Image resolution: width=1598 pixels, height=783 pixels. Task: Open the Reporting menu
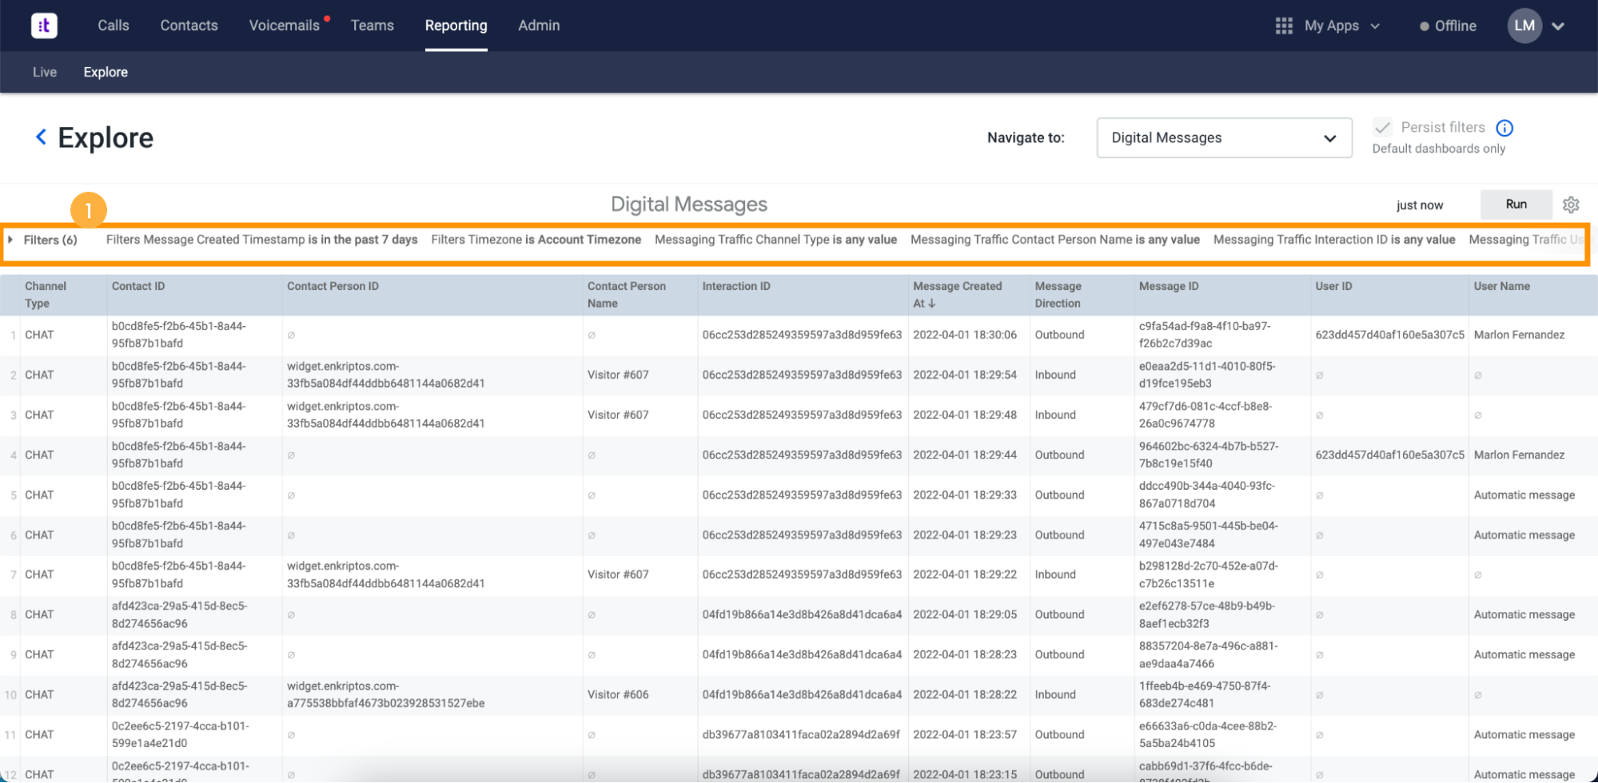coord(456,26)
